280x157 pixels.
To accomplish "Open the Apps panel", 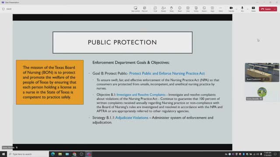I will point(212,9).
